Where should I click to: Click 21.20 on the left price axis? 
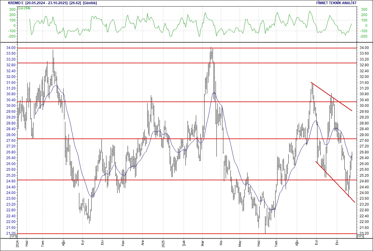[x=12, y=233]
